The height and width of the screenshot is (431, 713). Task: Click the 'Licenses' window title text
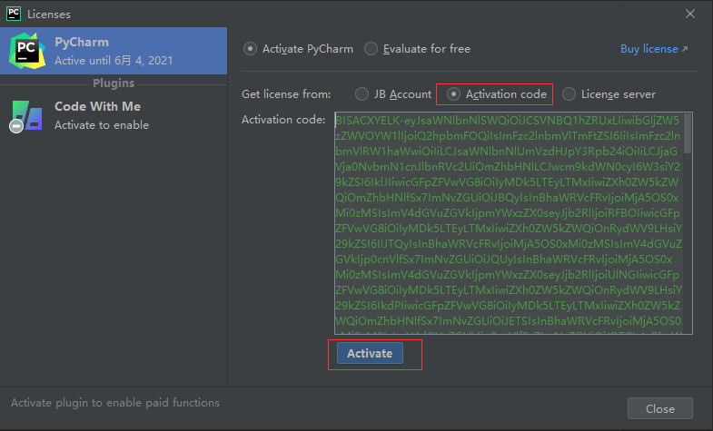[49, 15]
